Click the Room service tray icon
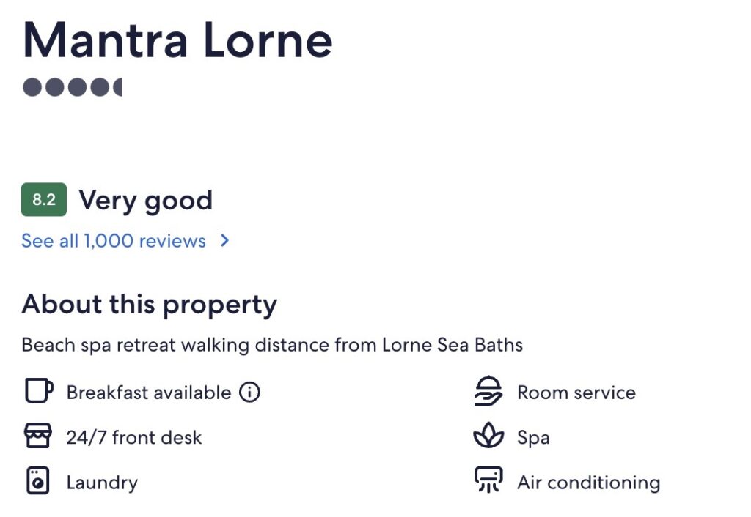The height and width of the screenshot is (517, 751). tap(488, 392)
